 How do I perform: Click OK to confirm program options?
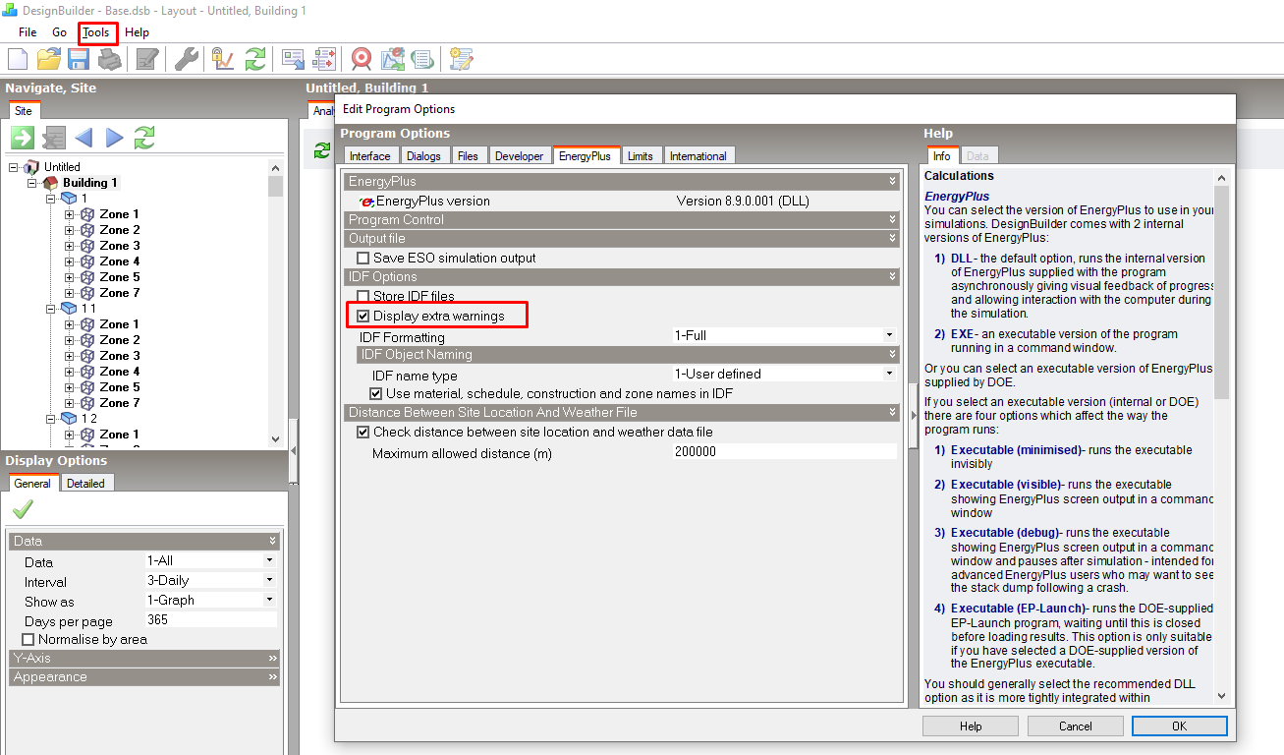coord(1179,726)
